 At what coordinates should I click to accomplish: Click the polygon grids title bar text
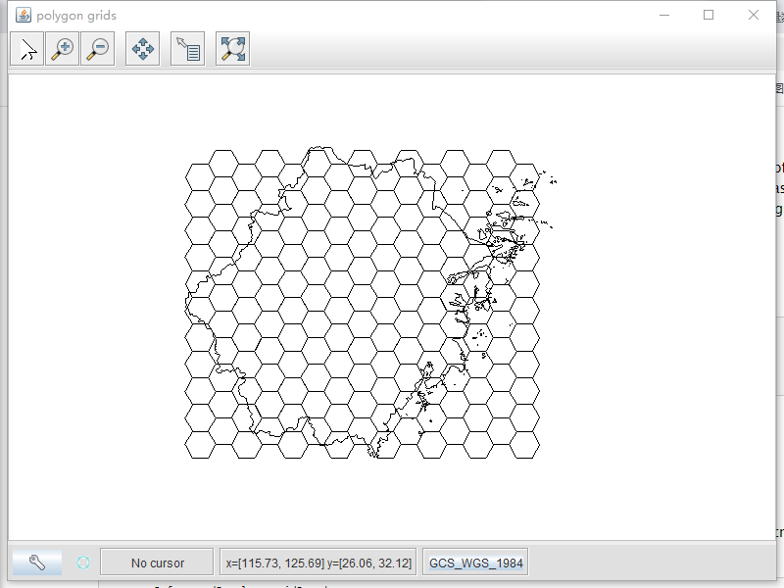(x=75, y=15)
